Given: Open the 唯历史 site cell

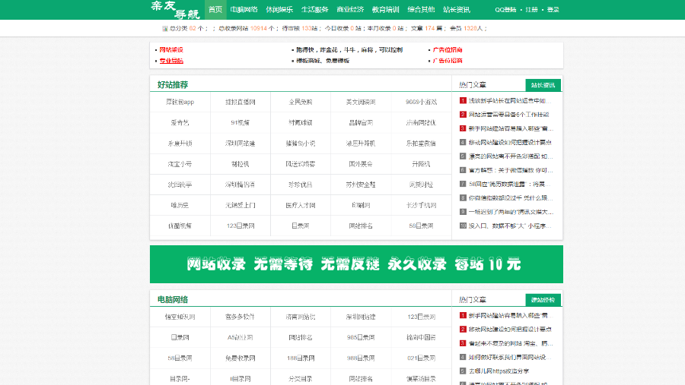Looking at the screenshot, I should click(180, 205).
